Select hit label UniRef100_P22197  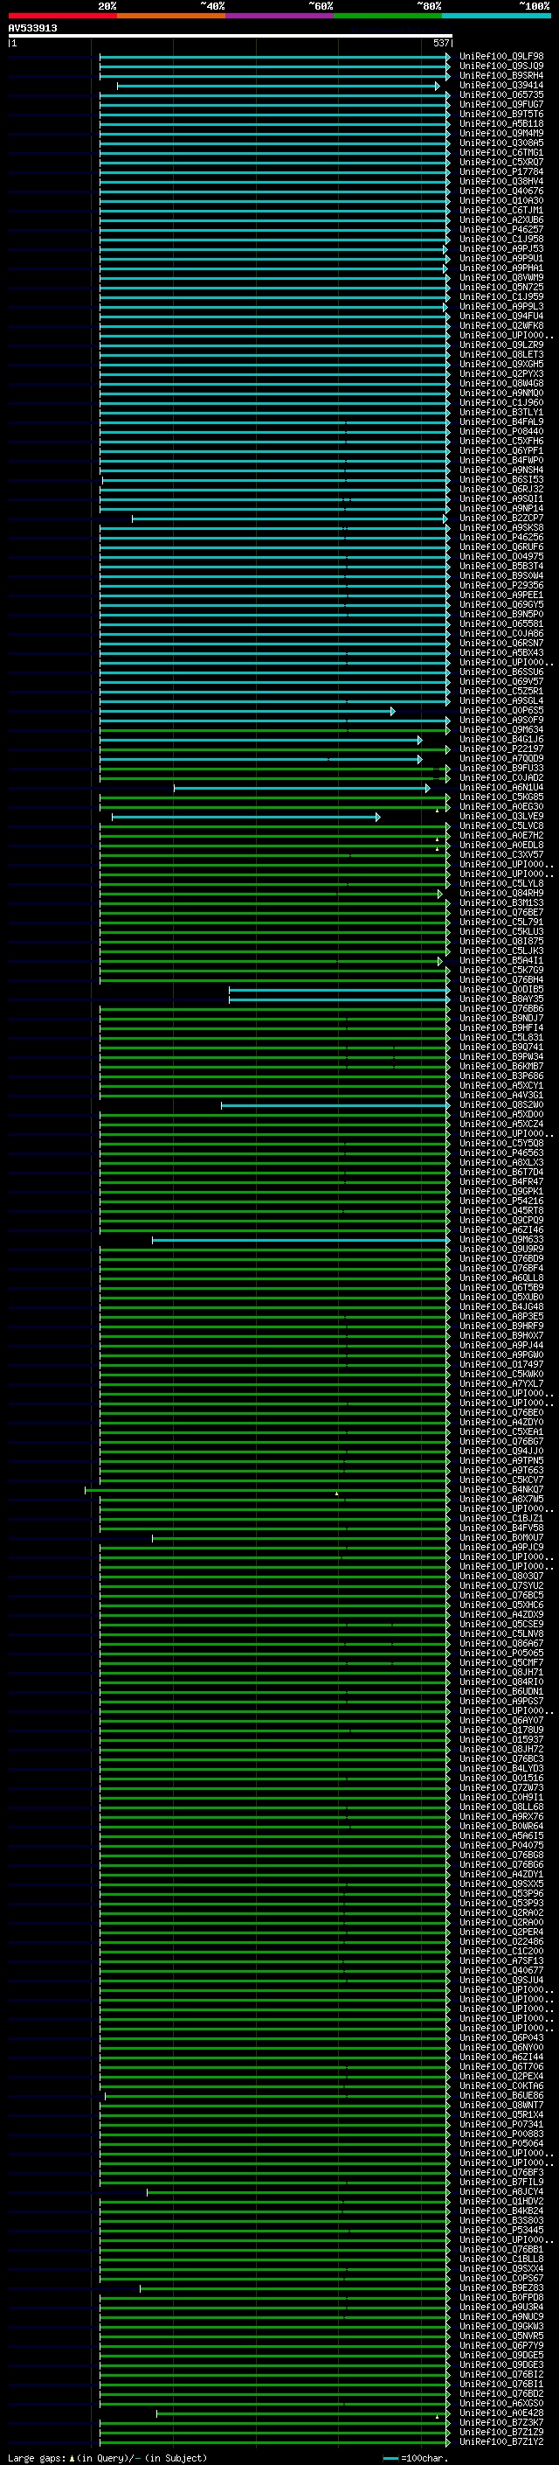[500, 749]
